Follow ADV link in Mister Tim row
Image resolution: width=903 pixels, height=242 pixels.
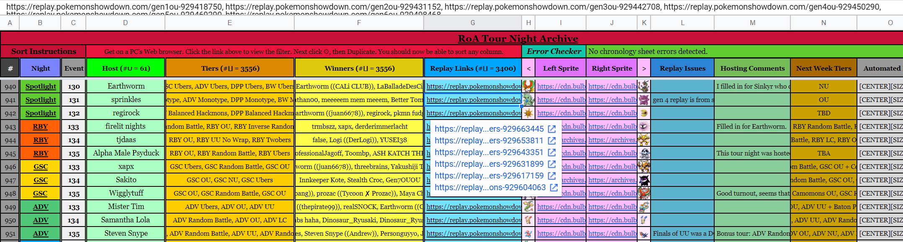pyautogui.click(x=41, y=206)
